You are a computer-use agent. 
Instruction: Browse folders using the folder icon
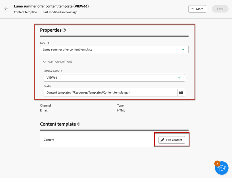[181, 92]
